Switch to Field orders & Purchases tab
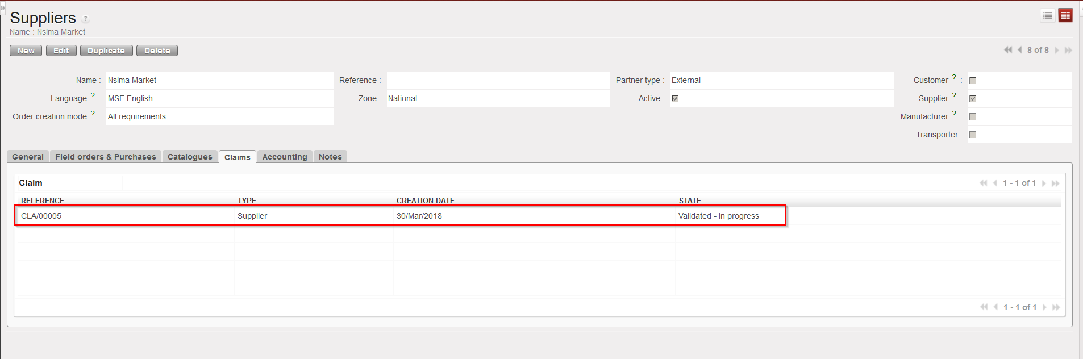Image resolution: width=1083 pixels, height=359 pixels. 105,157
